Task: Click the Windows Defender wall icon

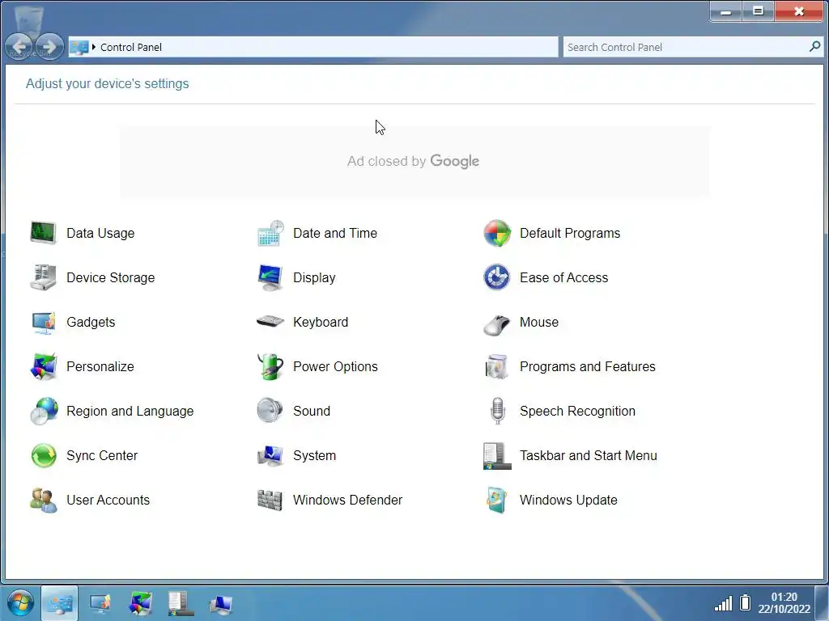Action: pos(270,500)
